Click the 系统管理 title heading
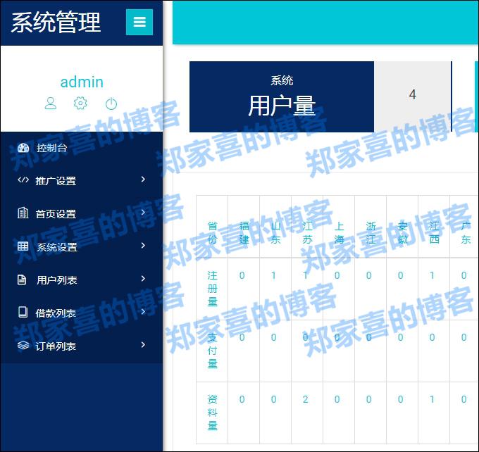Image resolution: width=479 pixels, height=452 pixels. pyautogui.click(x=56, y=22)
